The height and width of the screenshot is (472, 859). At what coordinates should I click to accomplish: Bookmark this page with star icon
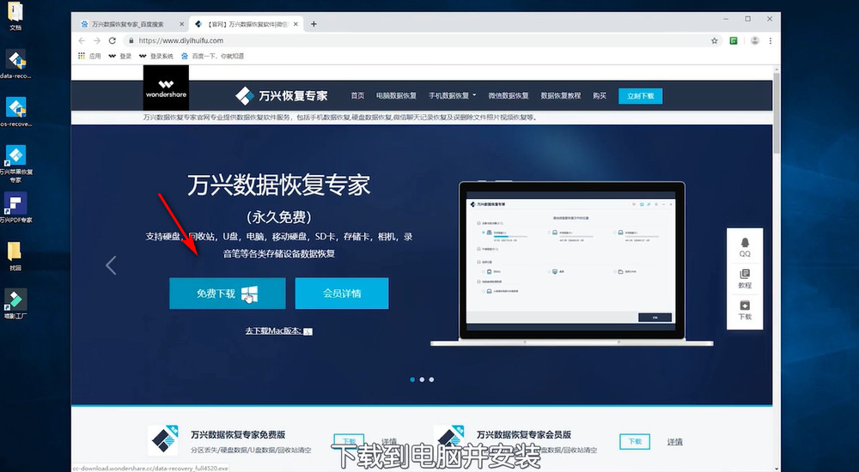coord(715,40)
